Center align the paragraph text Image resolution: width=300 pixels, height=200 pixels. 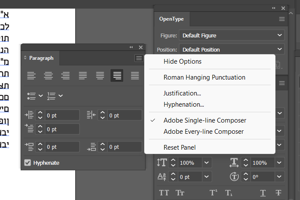click(48, 76)
